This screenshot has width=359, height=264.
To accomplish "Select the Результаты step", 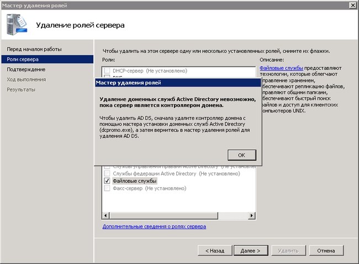I will [21, 90].
